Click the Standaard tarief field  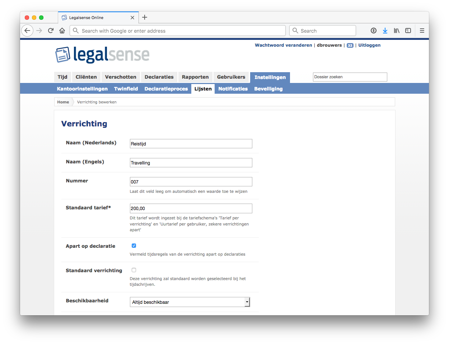pyautogui.click(x=191, y=208)
